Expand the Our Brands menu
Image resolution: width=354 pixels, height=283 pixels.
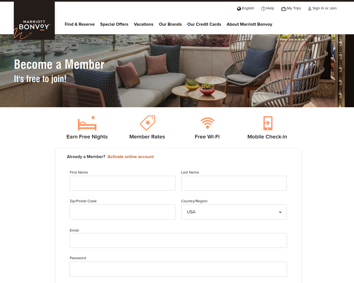point(170,24)
